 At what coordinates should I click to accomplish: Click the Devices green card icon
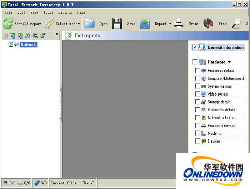click(204, 141)
